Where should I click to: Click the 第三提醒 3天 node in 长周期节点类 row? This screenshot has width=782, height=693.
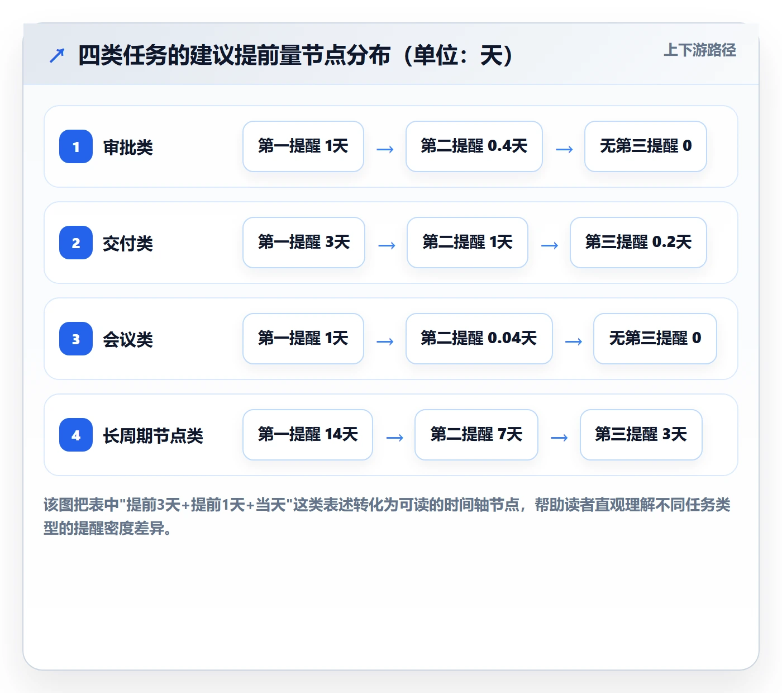click(641, 435)
